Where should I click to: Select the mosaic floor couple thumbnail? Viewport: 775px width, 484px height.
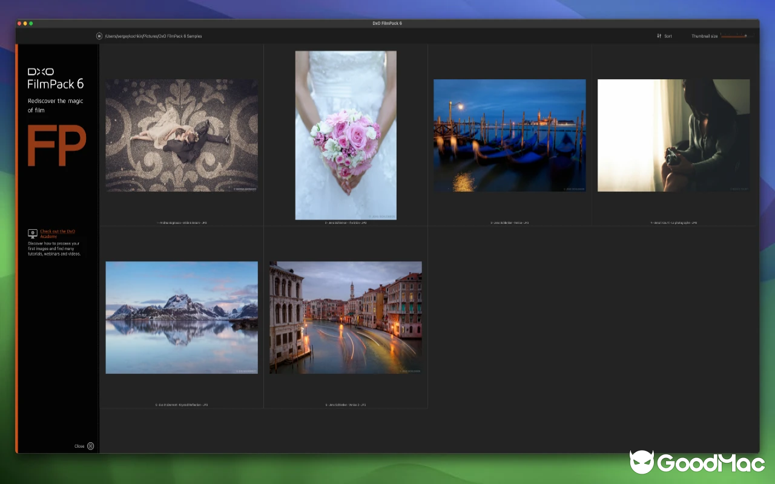point(181,134)
